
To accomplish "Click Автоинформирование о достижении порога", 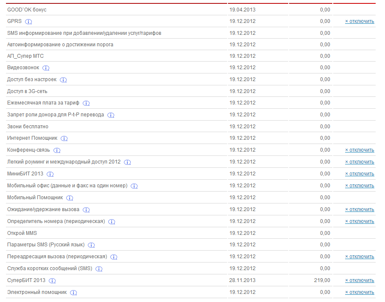I will click(x=60, y=45).
